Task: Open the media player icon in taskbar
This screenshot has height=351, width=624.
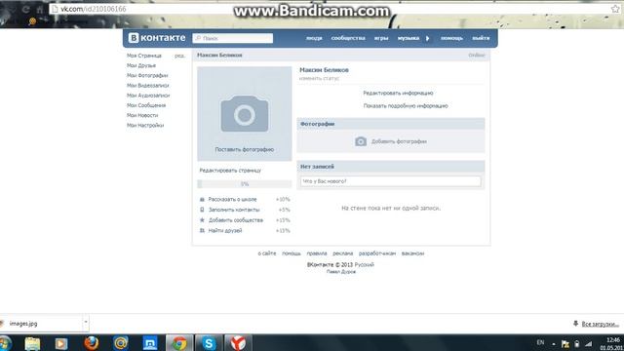Action: (60, 343)
